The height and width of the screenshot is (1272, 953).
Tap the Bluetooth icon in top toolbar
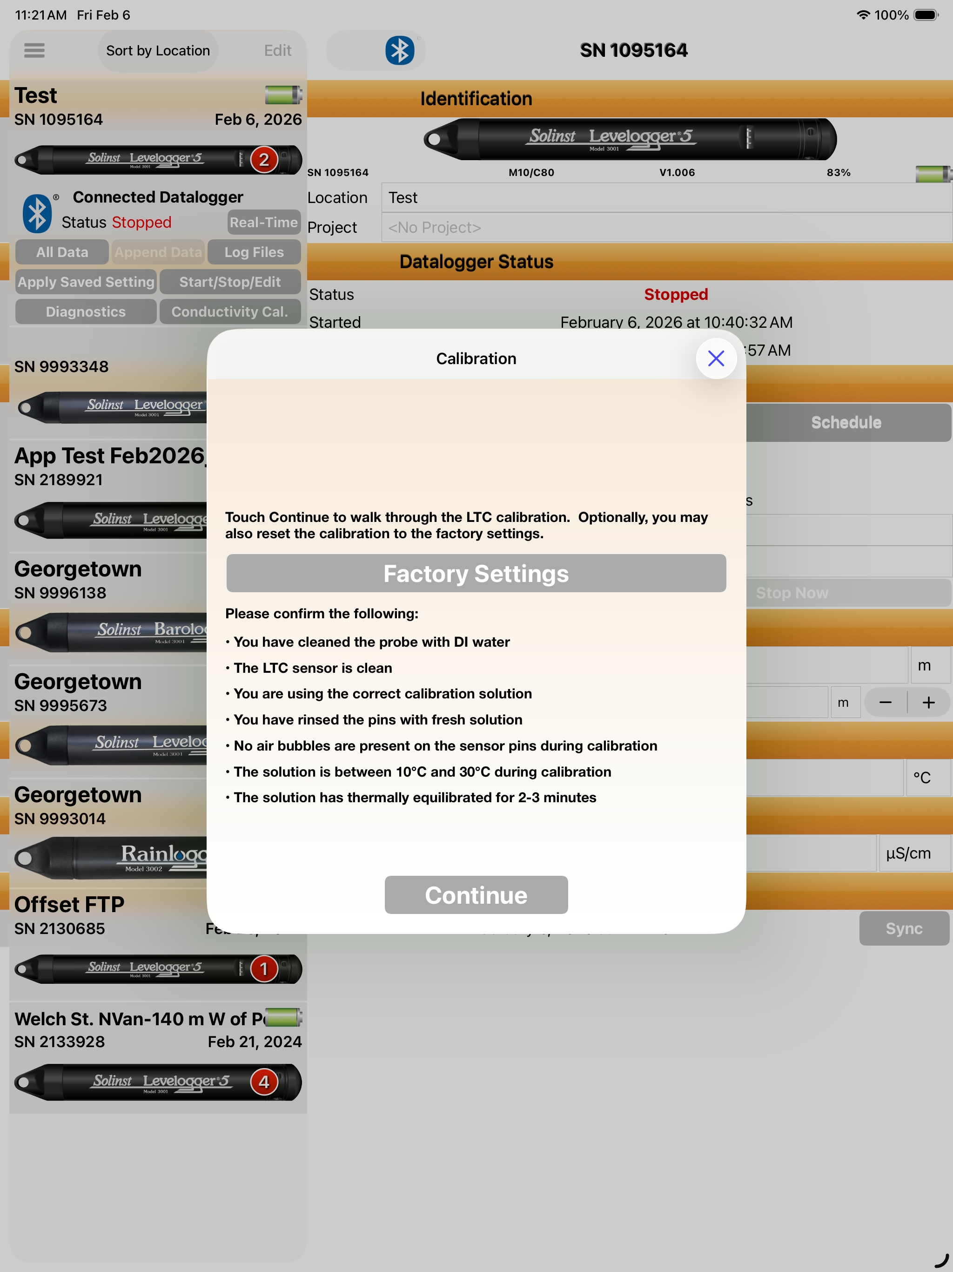click(x=399, y=51)
